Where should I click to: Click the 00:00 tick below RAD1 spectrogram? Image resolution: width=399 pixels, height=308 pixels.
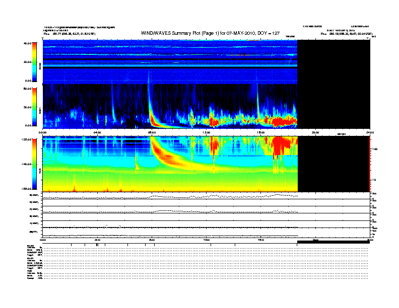[x=42, y=132]
